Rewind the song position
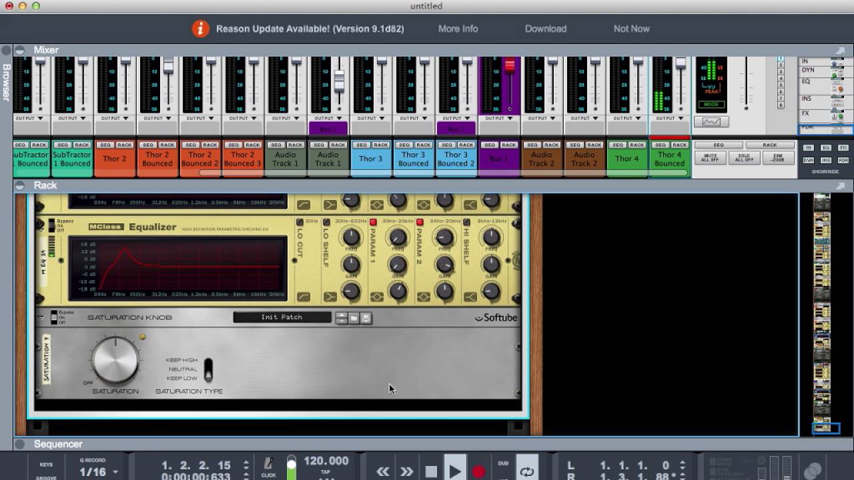 pos(383,471)
